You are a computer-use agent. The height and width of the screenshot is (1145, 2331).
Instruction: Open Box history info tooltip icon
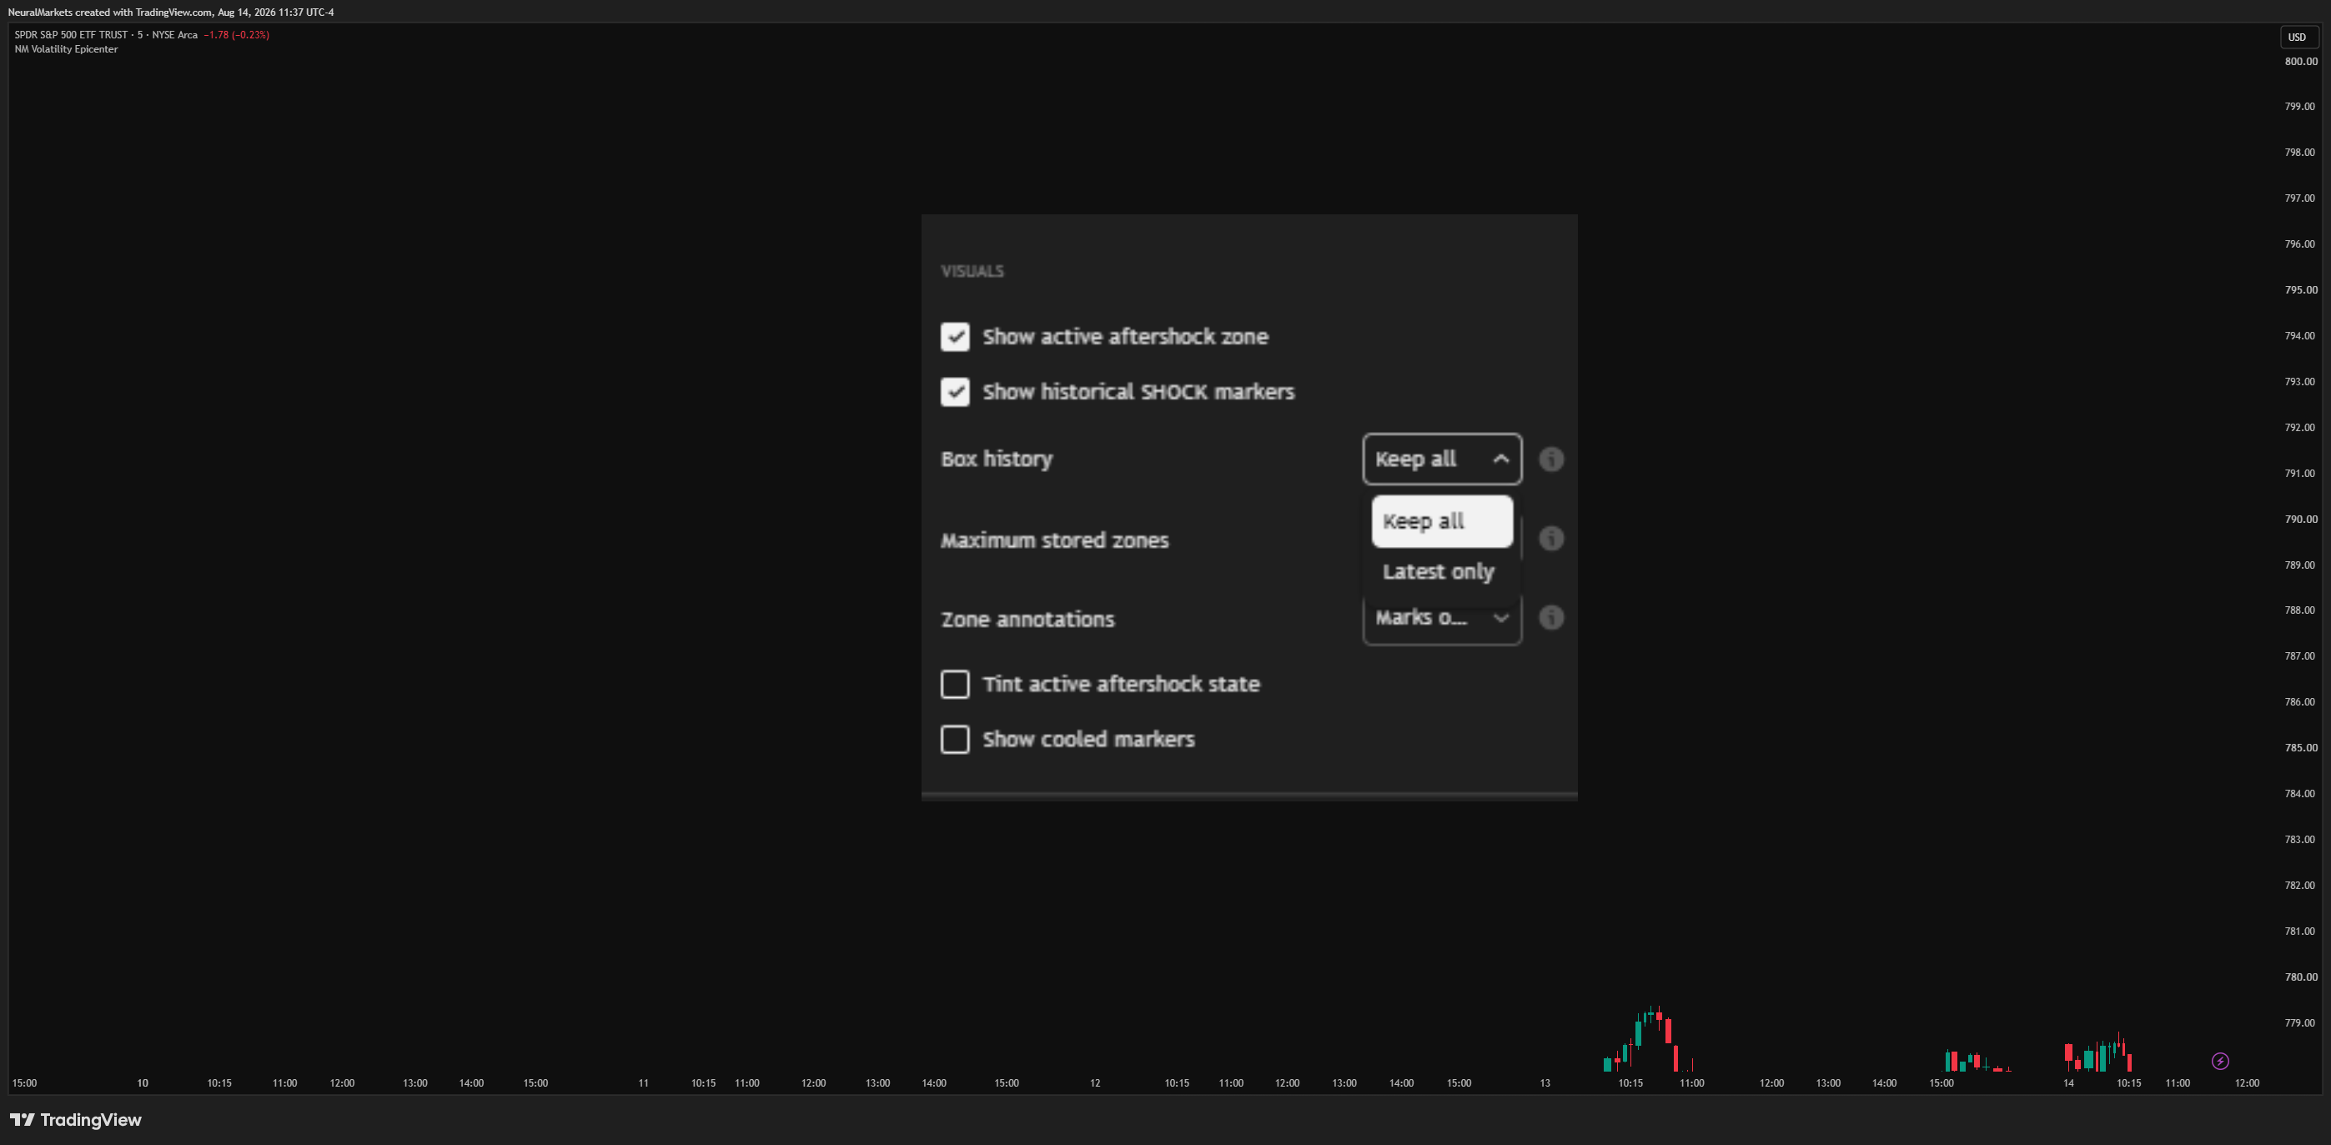tap(1551, 459)
